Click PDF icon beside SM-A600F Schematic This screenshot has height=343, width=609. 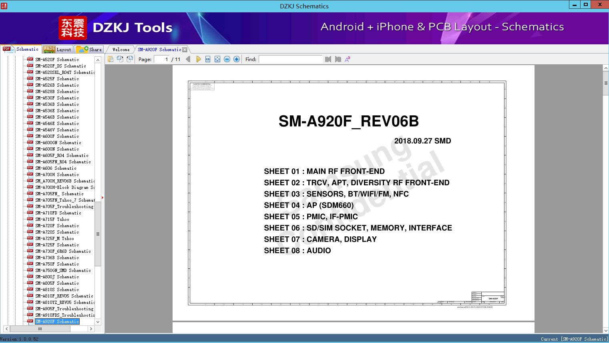point(30,136)
